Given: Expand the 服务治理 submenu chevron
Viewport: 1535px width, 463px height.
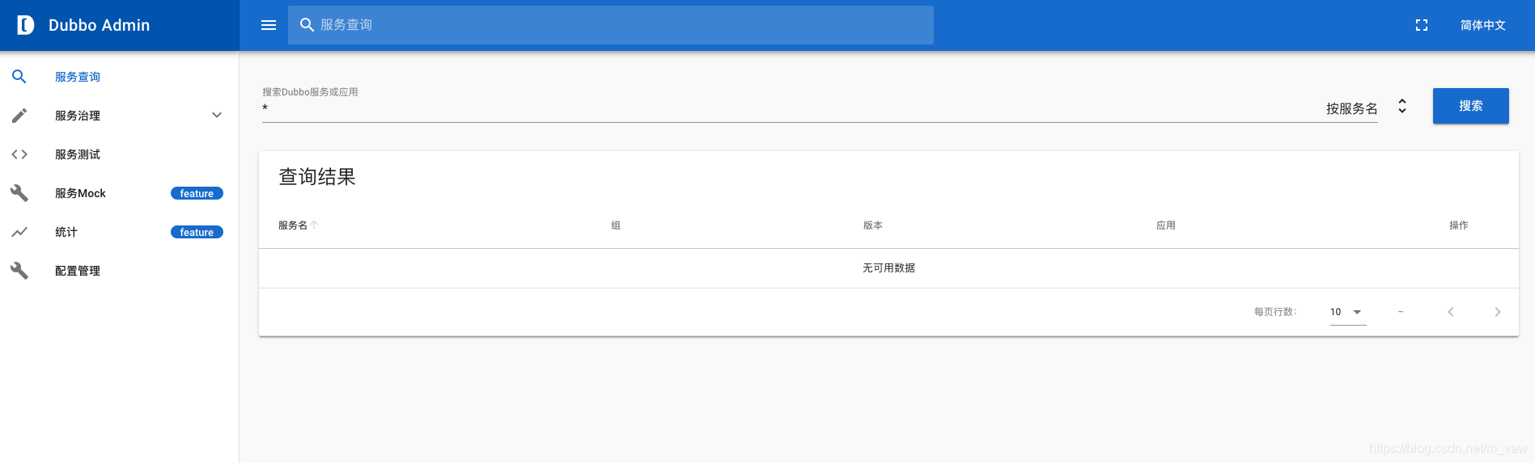Looking at the screenshot, I should 217,116.
